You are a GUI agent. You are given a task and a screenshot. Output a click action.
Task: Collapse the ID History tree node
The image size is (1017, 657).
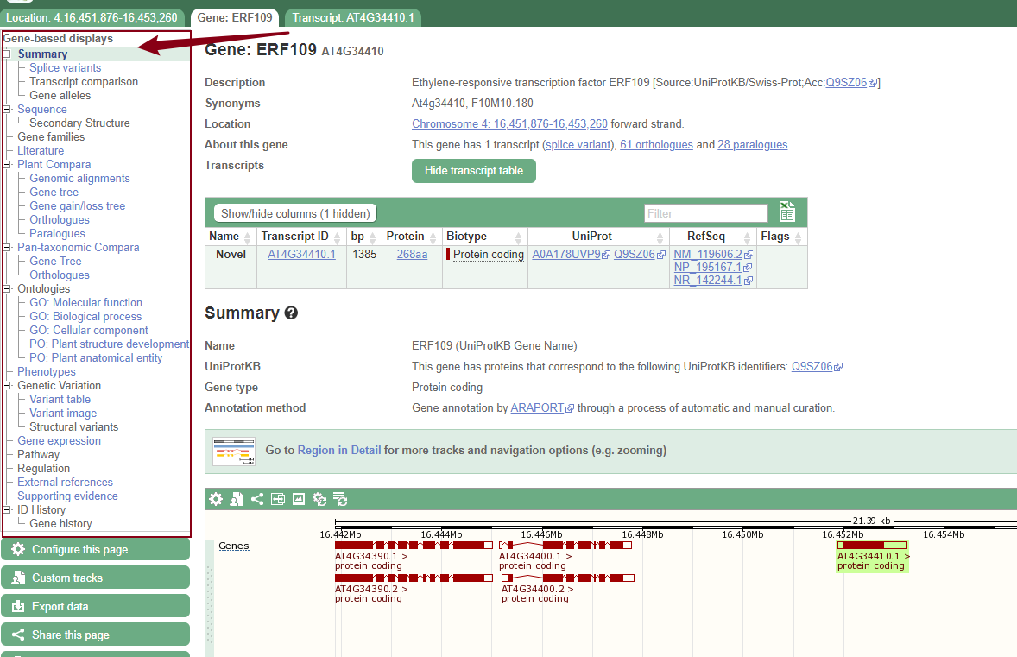click(x=7, y=509)
